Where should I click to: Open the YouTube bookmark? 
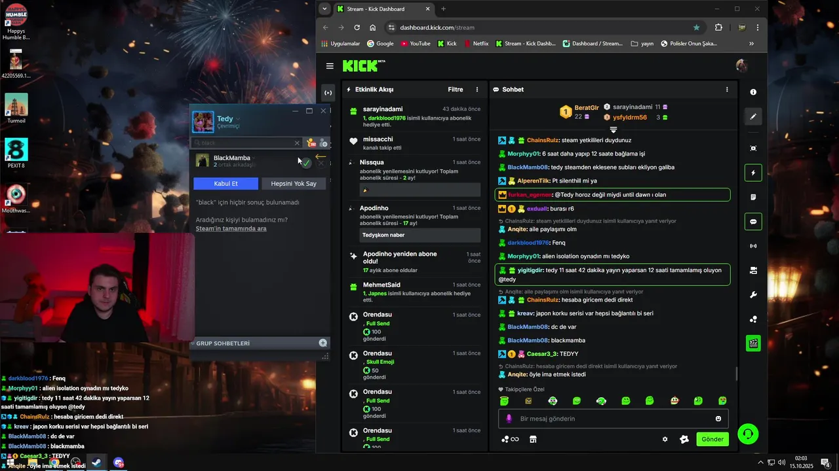[415, 44]
